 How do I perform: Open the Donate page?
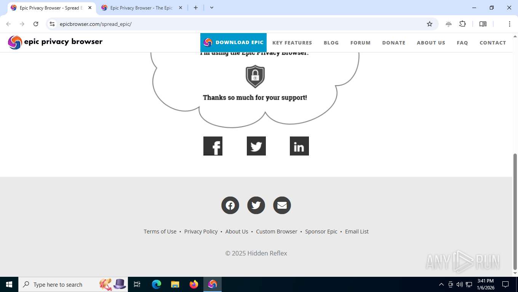click(x=393, y=43)
